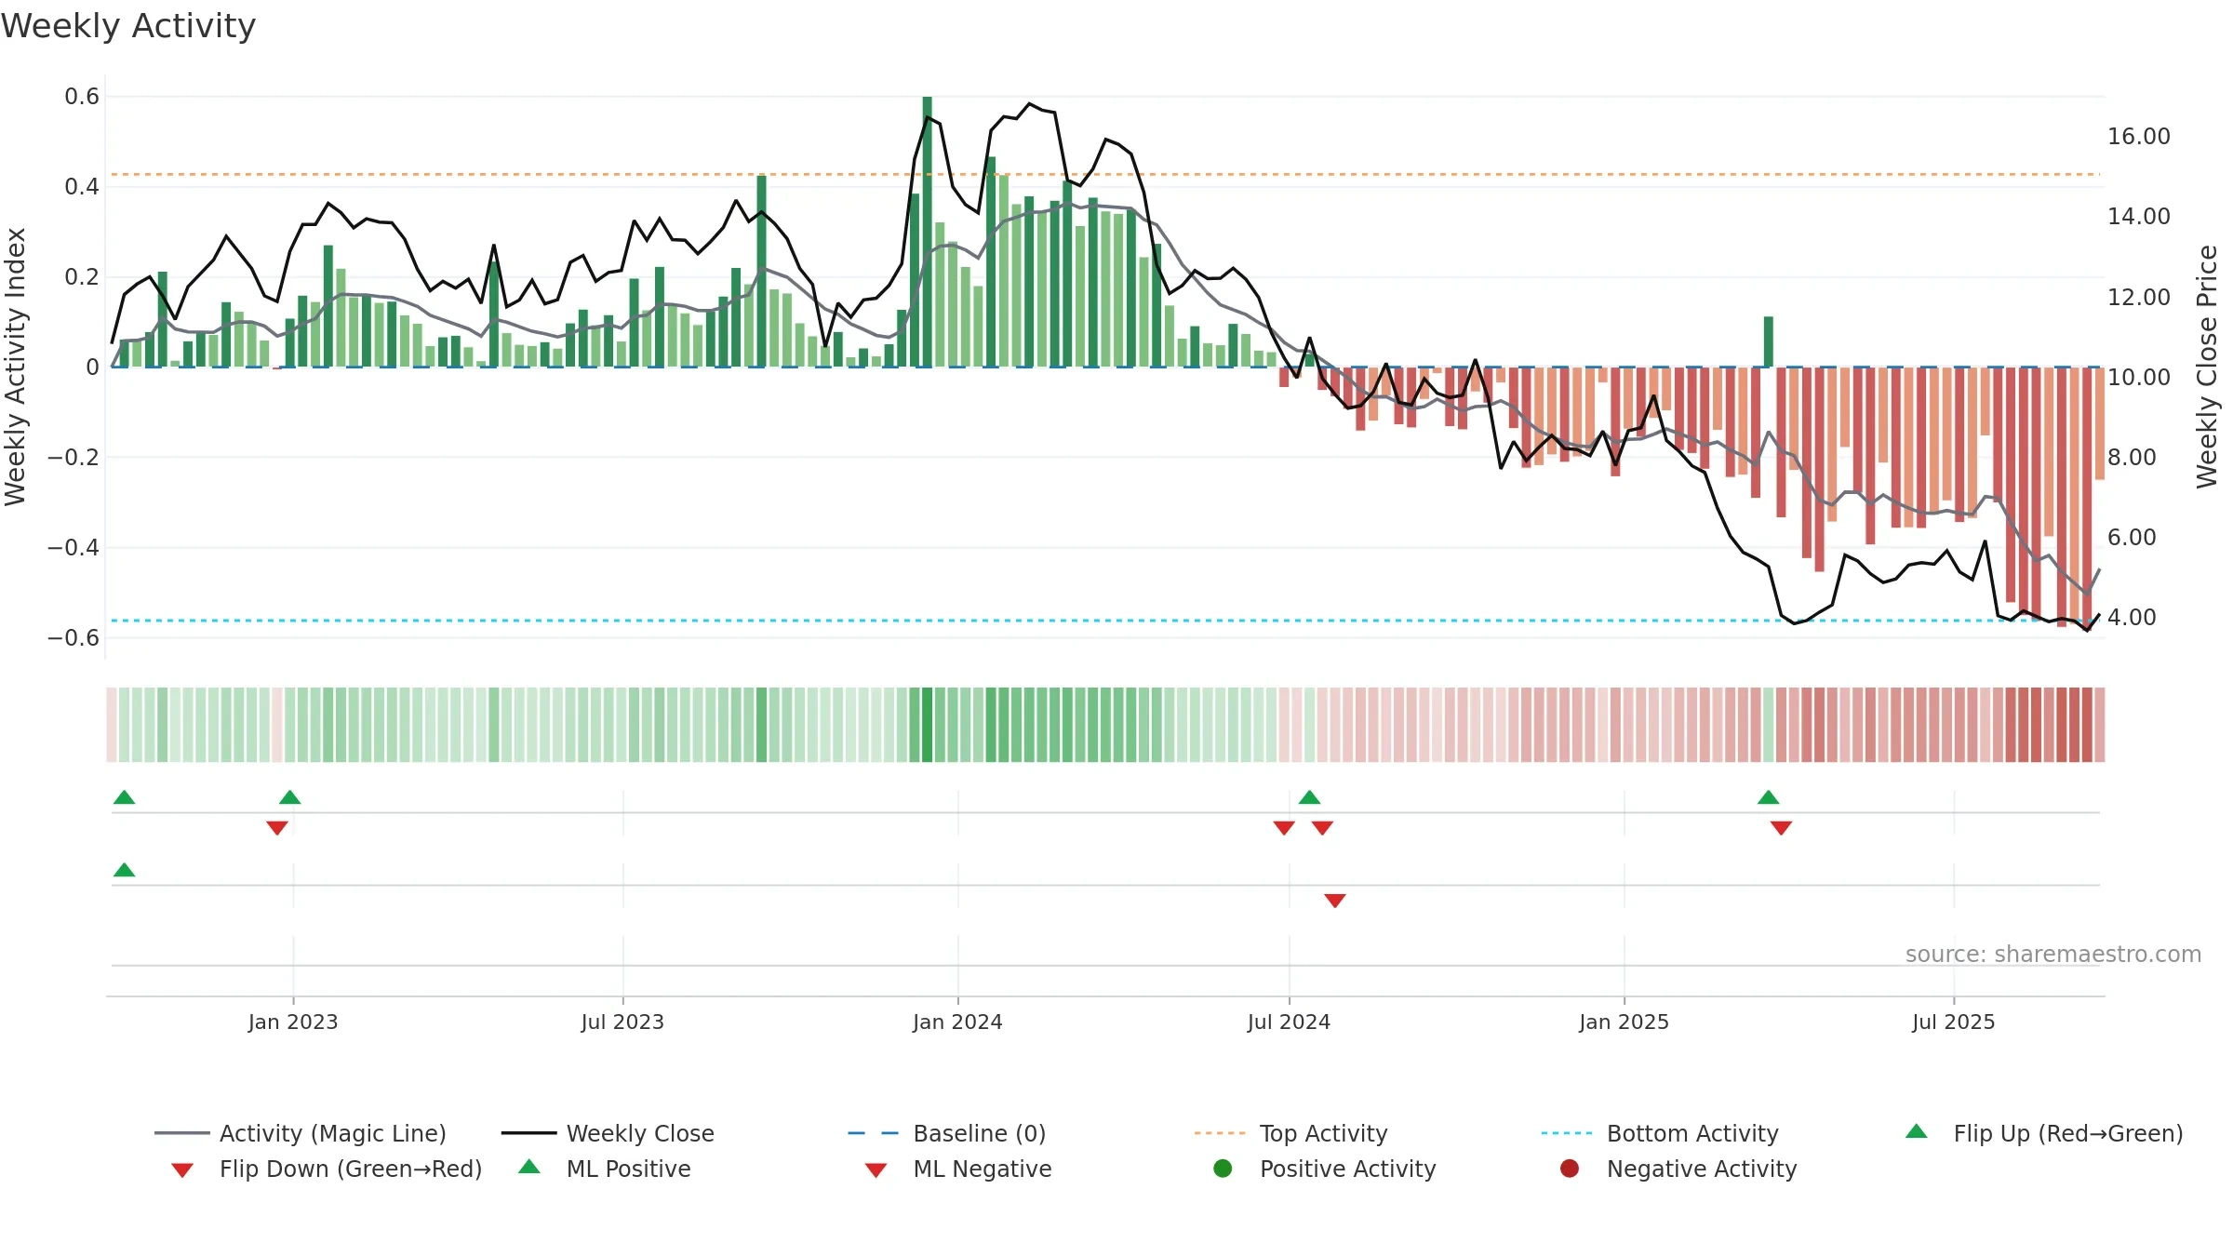
Task: Click the 0.6 activity axis label
Action: pos(82,97)
